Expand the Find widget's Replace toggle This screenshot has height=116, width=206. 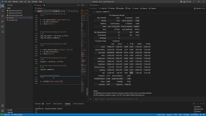click(x=36, y=11)
